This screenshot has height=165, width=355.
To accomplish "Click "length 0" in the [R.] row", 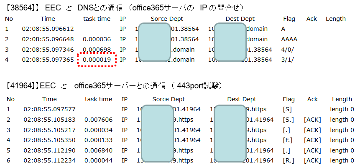I will (x=342, y=161).
